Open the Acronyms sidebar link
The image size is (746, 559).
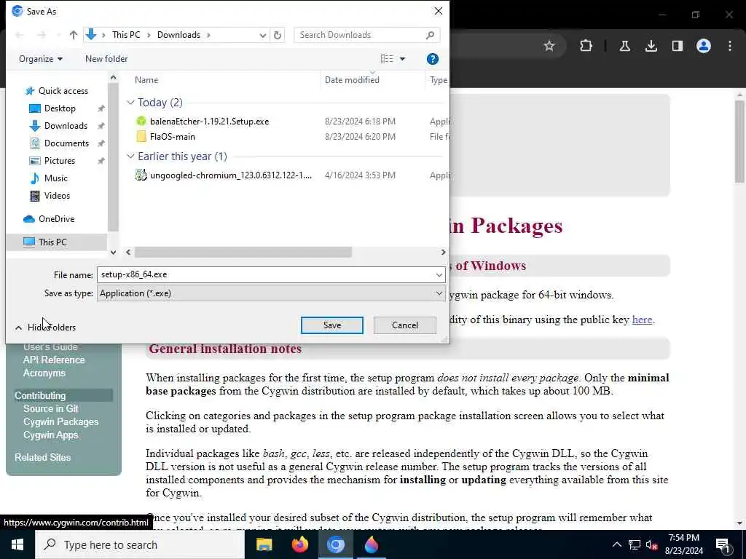(44, 373)
